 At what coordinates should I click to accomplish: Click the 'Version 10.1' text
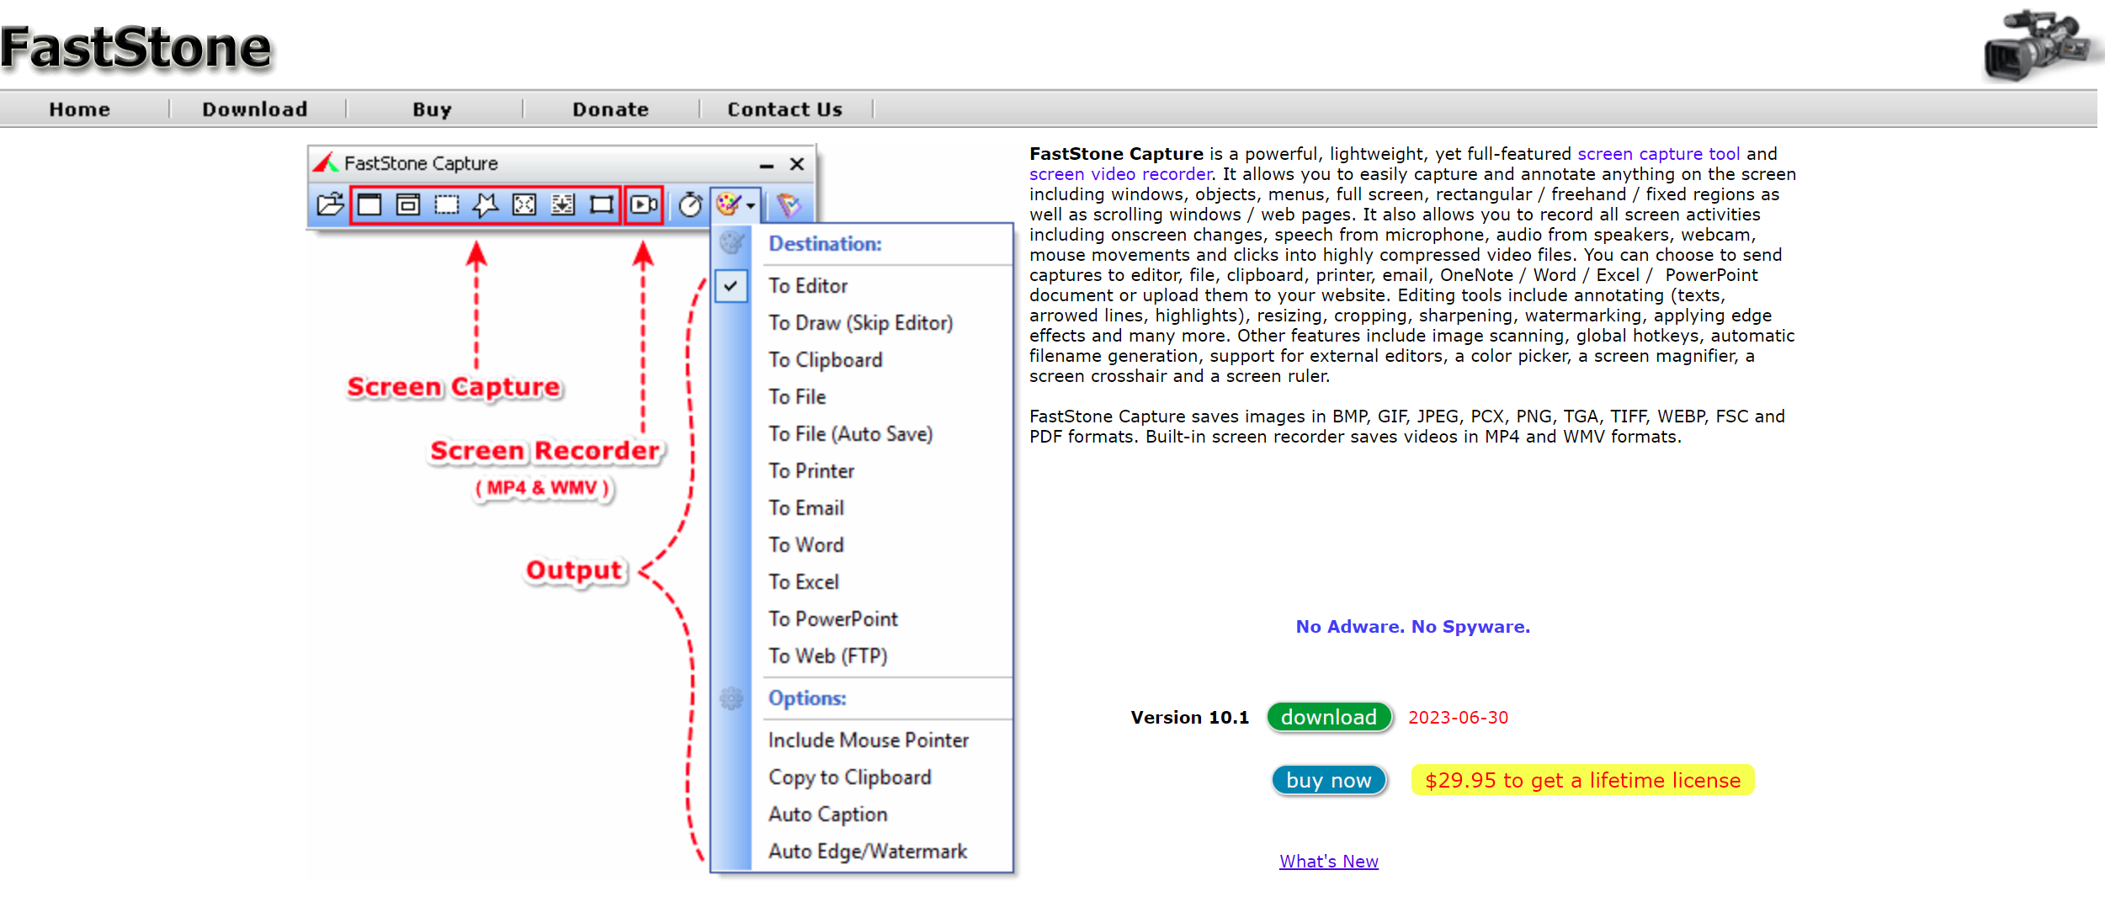(1189, 717)
